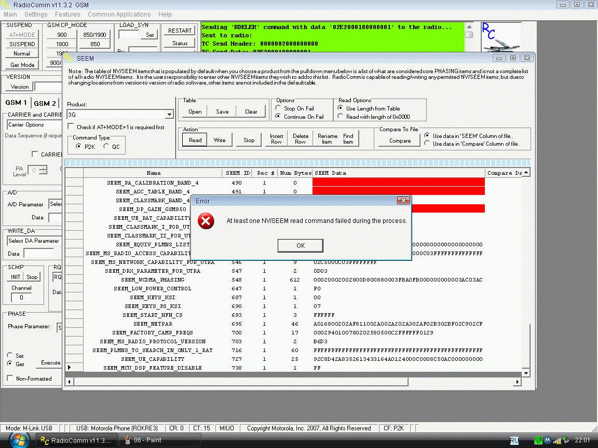Click the SEEM window title icon
Image resolution: width=598 pixels, height=448 pixels.
pyautogui.click(x=69, y=58)
